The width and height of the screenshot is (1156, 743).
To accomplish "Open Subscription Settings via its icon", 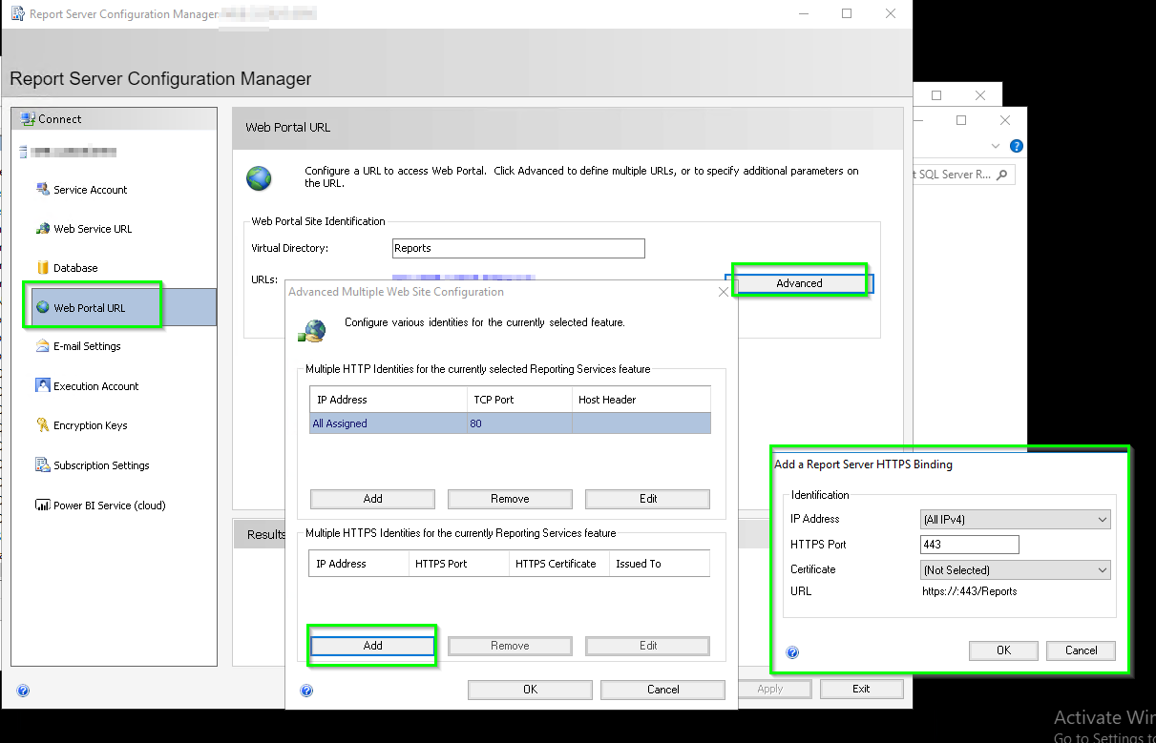I will (42, 464).
